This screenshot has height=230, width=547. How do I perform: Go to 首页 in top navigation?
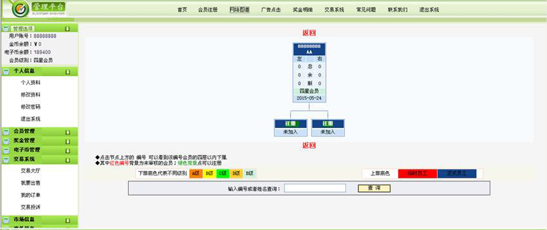click(x=182, y=10)
